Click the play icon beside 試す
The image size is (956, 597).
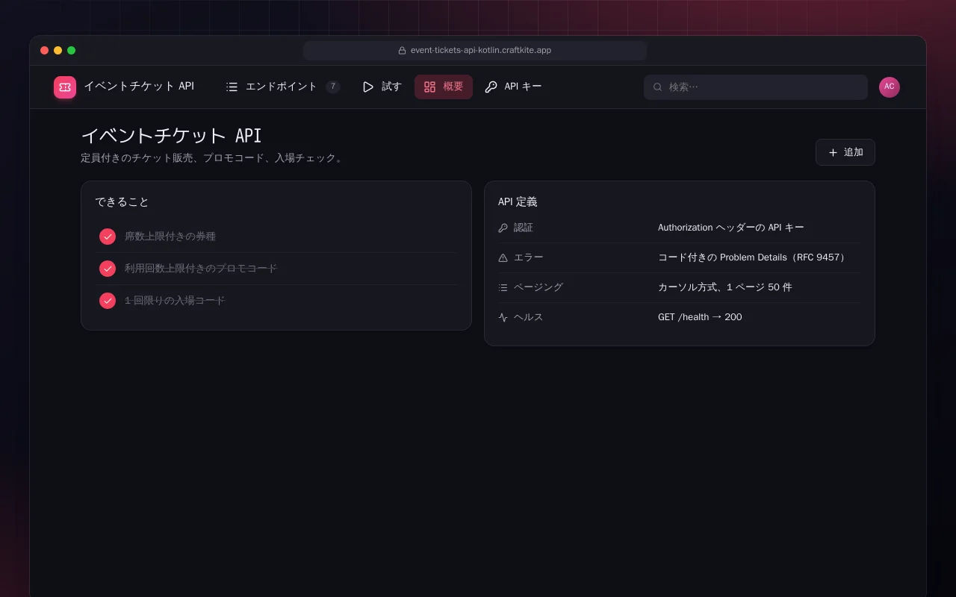coord(368,87)
